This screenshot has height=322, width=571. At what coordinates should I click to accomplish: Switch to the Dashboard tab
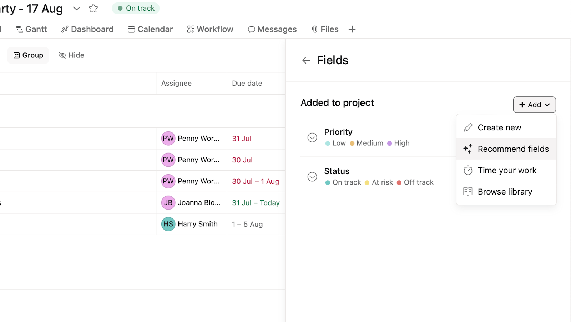(87, 29)
